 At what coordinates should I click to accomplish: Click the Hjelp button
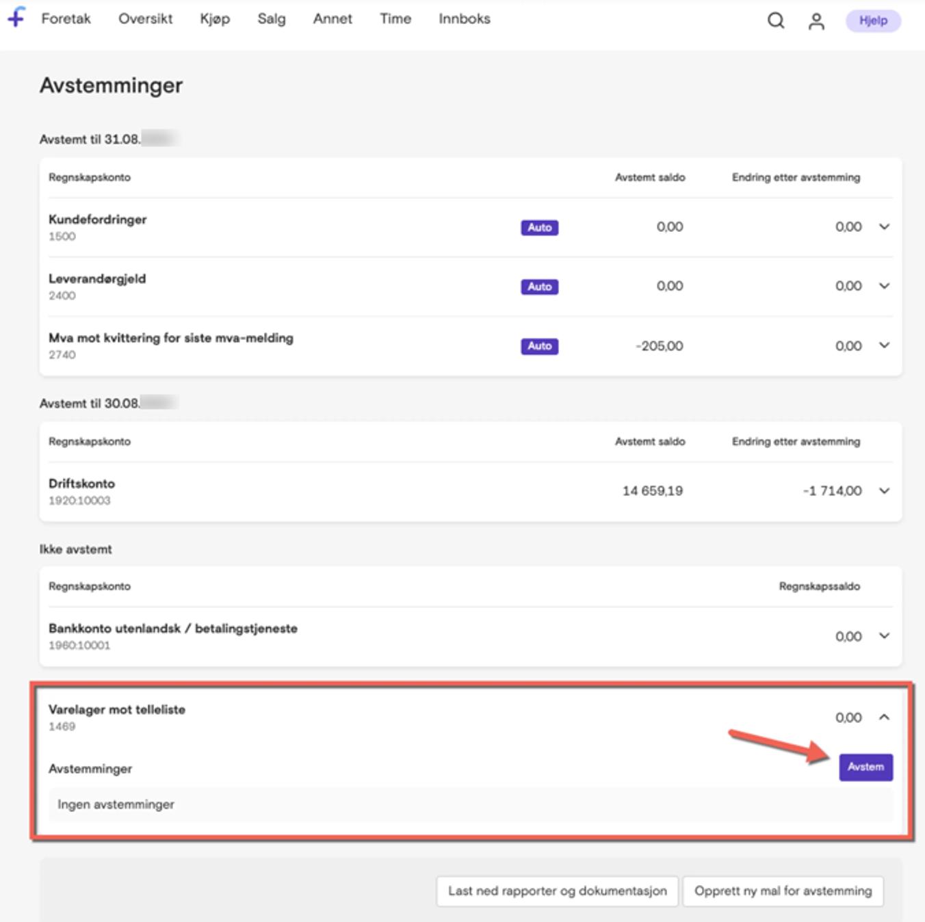point(873,21)
